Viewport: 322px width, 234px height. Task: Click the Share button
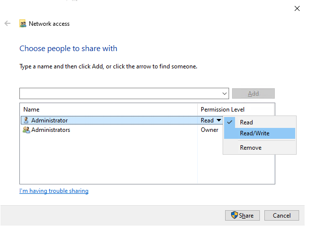[242, 215]
